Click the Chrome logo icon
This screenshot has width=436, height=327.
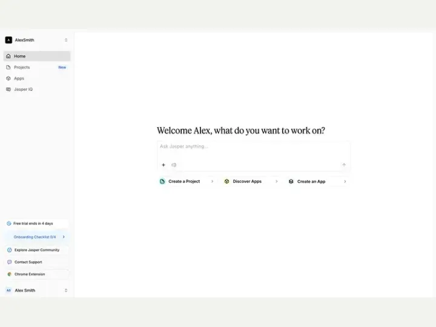[x=10, y=274]
